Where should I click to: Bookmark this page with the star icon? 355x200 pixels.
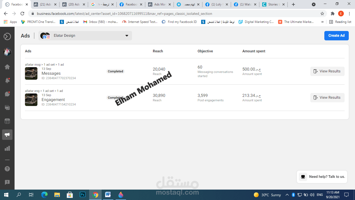click(x=322, y=14)
